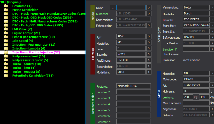Click folder icon beside Railpressure limit (15)
Viewport: 214px width, 124px height.
pos(6,56)
